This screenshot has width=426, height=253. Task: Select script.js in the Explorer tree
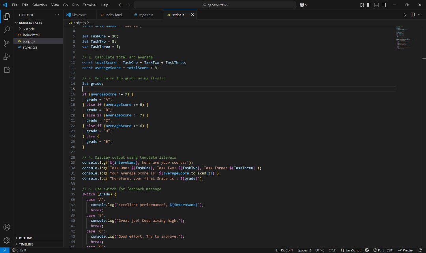(38, 41)
